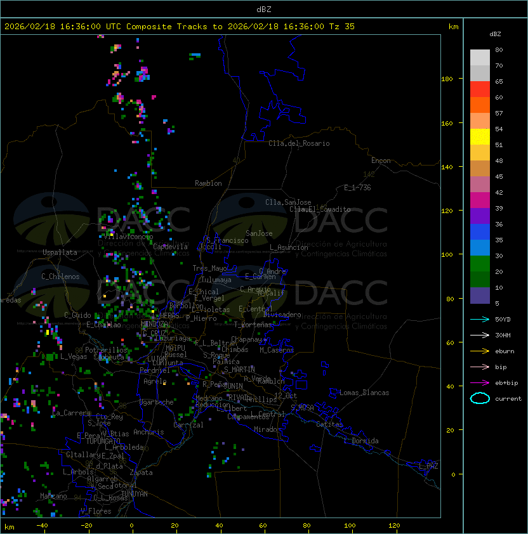Screen dimensions: 528x534
Task: Click the pink bip arrow in the legend
Action: [480, 367]
